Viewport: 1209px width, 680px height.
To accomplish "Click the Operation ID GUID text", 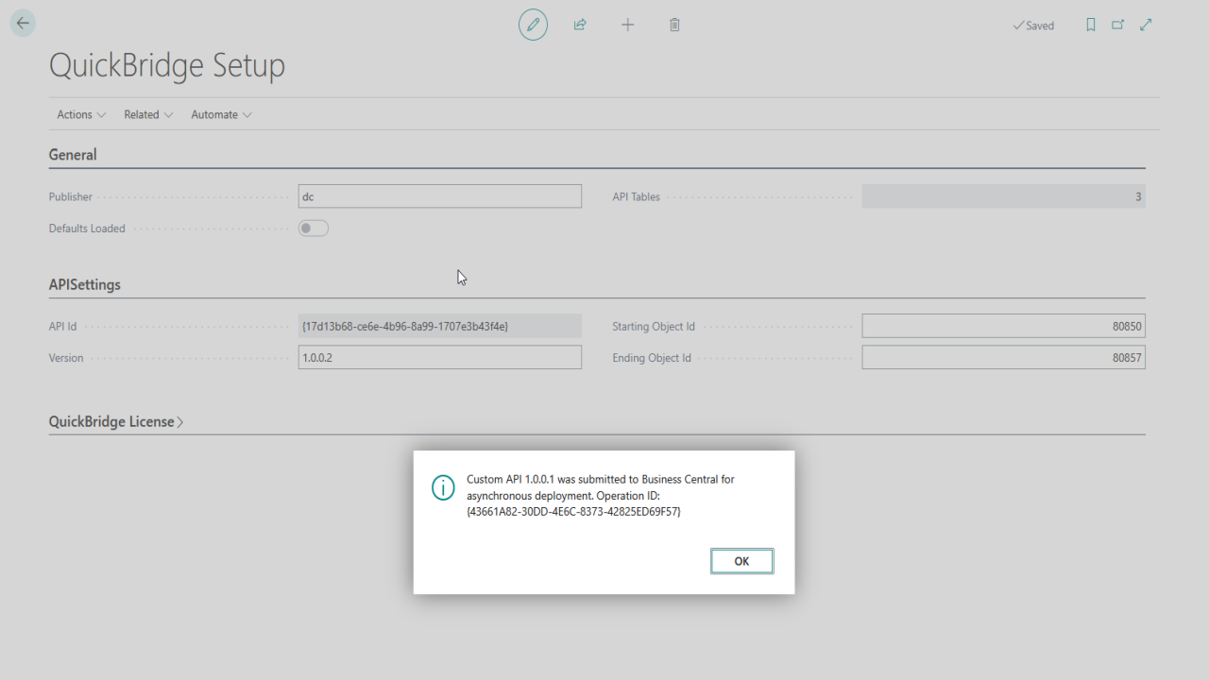I will (x=574, y=511).
